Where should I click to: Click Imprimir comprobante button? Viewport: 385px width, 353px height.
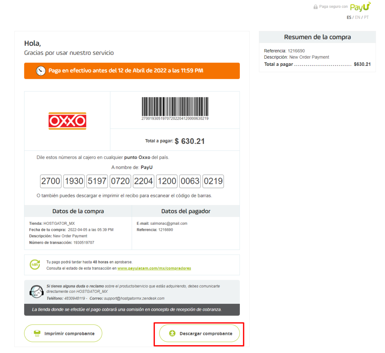(63, 333)
